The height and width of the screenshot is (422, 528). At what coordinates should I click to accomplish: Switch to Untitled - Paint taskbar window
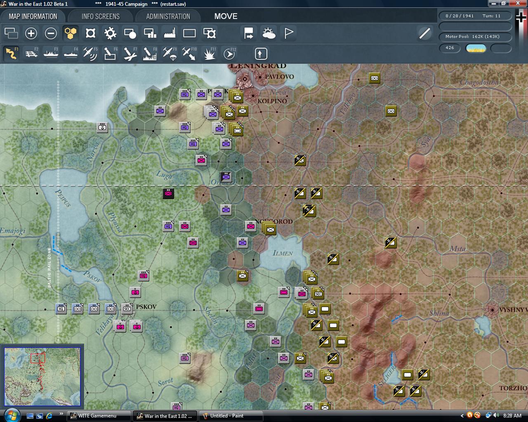click(231, 416)
